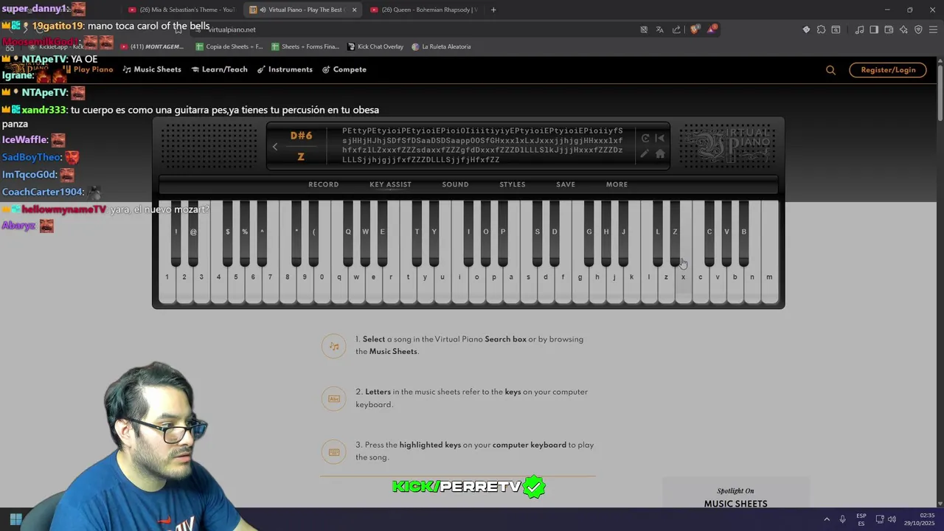Screen dimensions: 944x531
Task: Click the Brave Rewards triangle icon
Action: 712,29
